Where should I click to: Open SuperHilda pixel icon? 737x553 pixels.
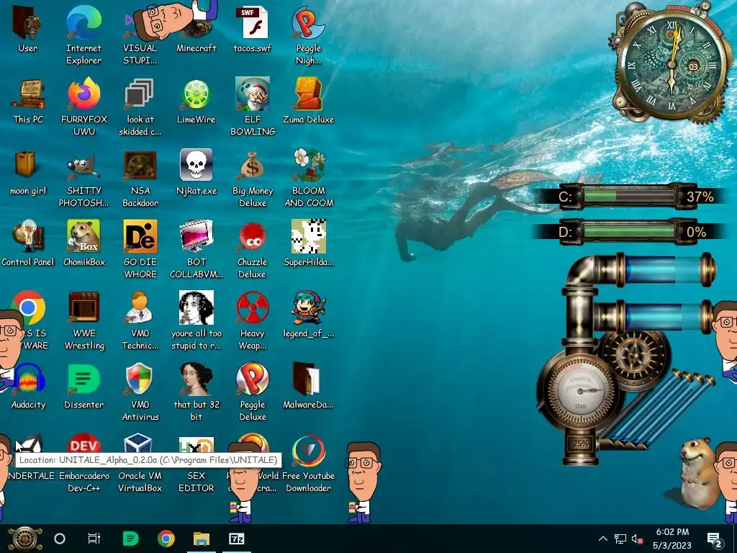coord(308,236)
